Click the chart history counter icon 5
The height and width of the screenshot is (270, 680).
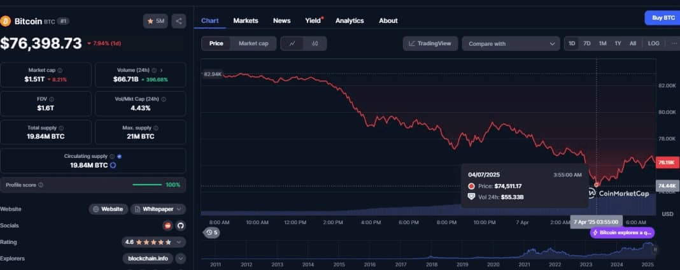[x=212, y=232]
